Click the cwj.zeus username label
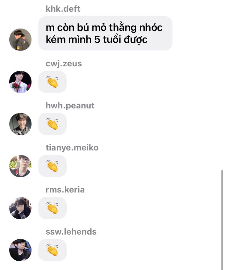Viewport: 225px width, 270px height. coord(64,64)
